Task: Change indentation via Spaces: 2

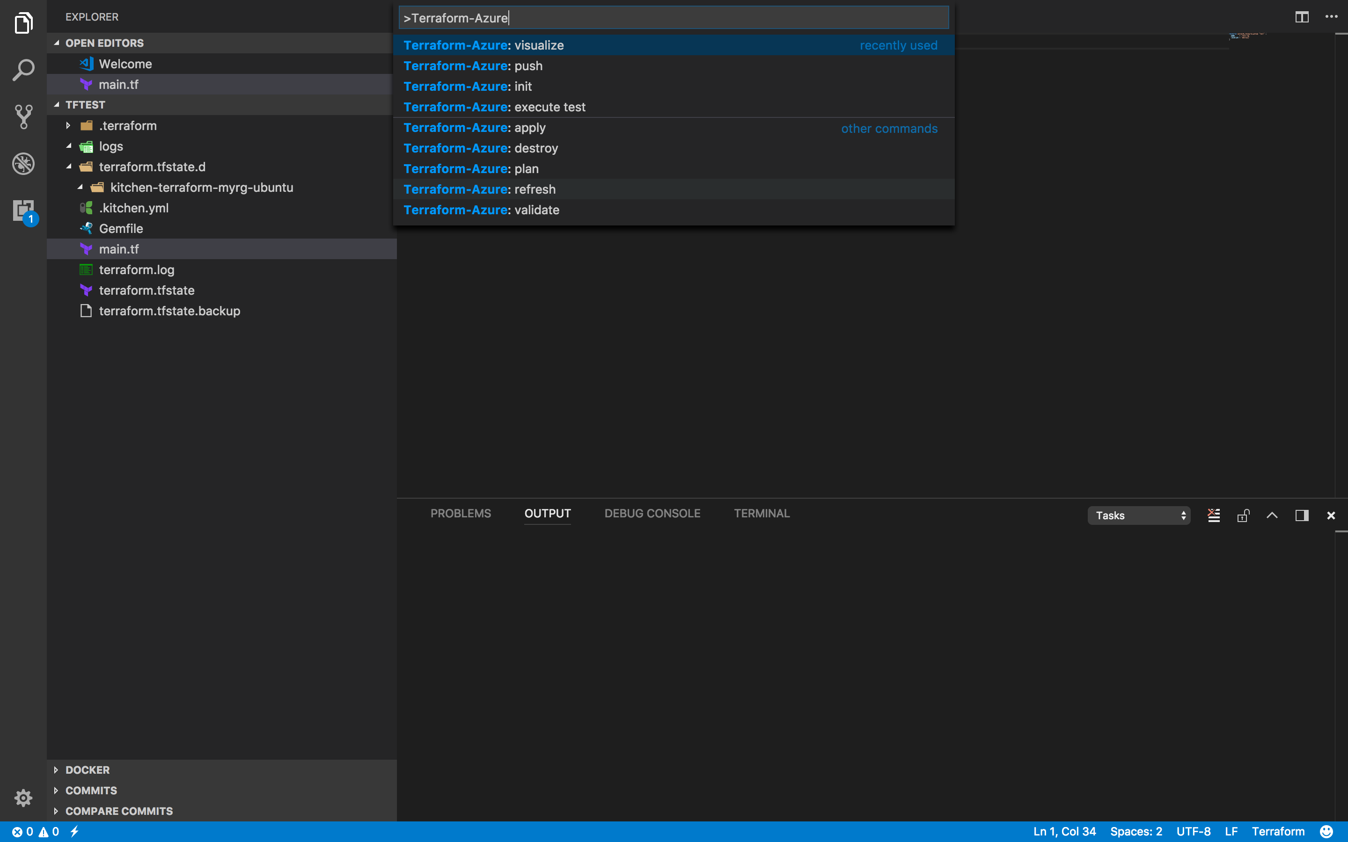Action: tap(1136, 831)
